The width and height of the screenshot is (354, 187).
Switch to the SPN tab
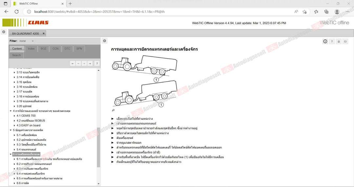click(x=79, y=48)
